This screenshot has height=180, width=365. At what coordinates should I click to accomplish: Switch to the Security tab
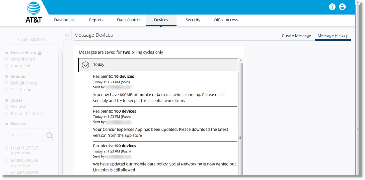(x=193, y=20)
